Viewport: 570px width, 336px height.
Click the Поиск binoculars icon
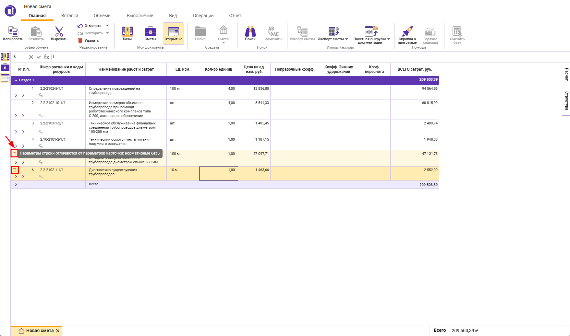click(250, 32)
